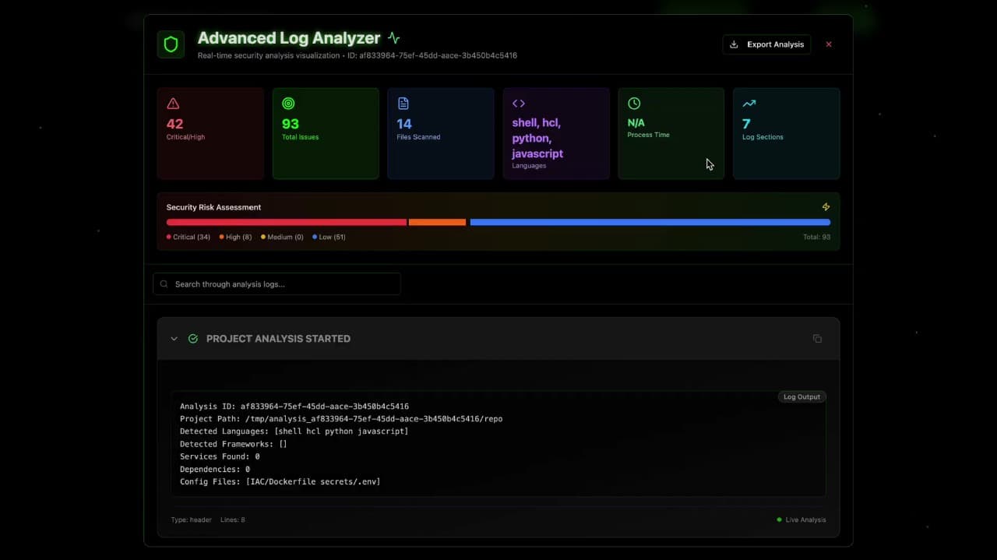The image size is (997, 560).
Task: Click the orange High segment of risk bar
Action: [x=437, y=223]
